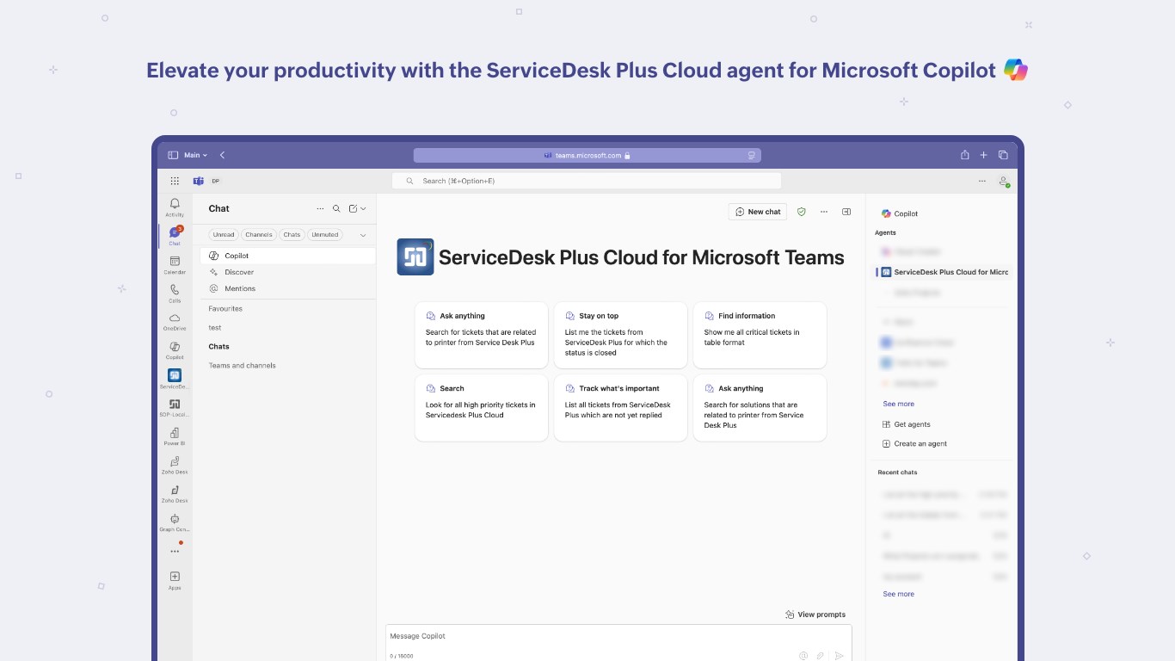1175x661 pixels.
Task: Select the Find information prompt card
Action: pyautogui.click(x=760, y=335)
